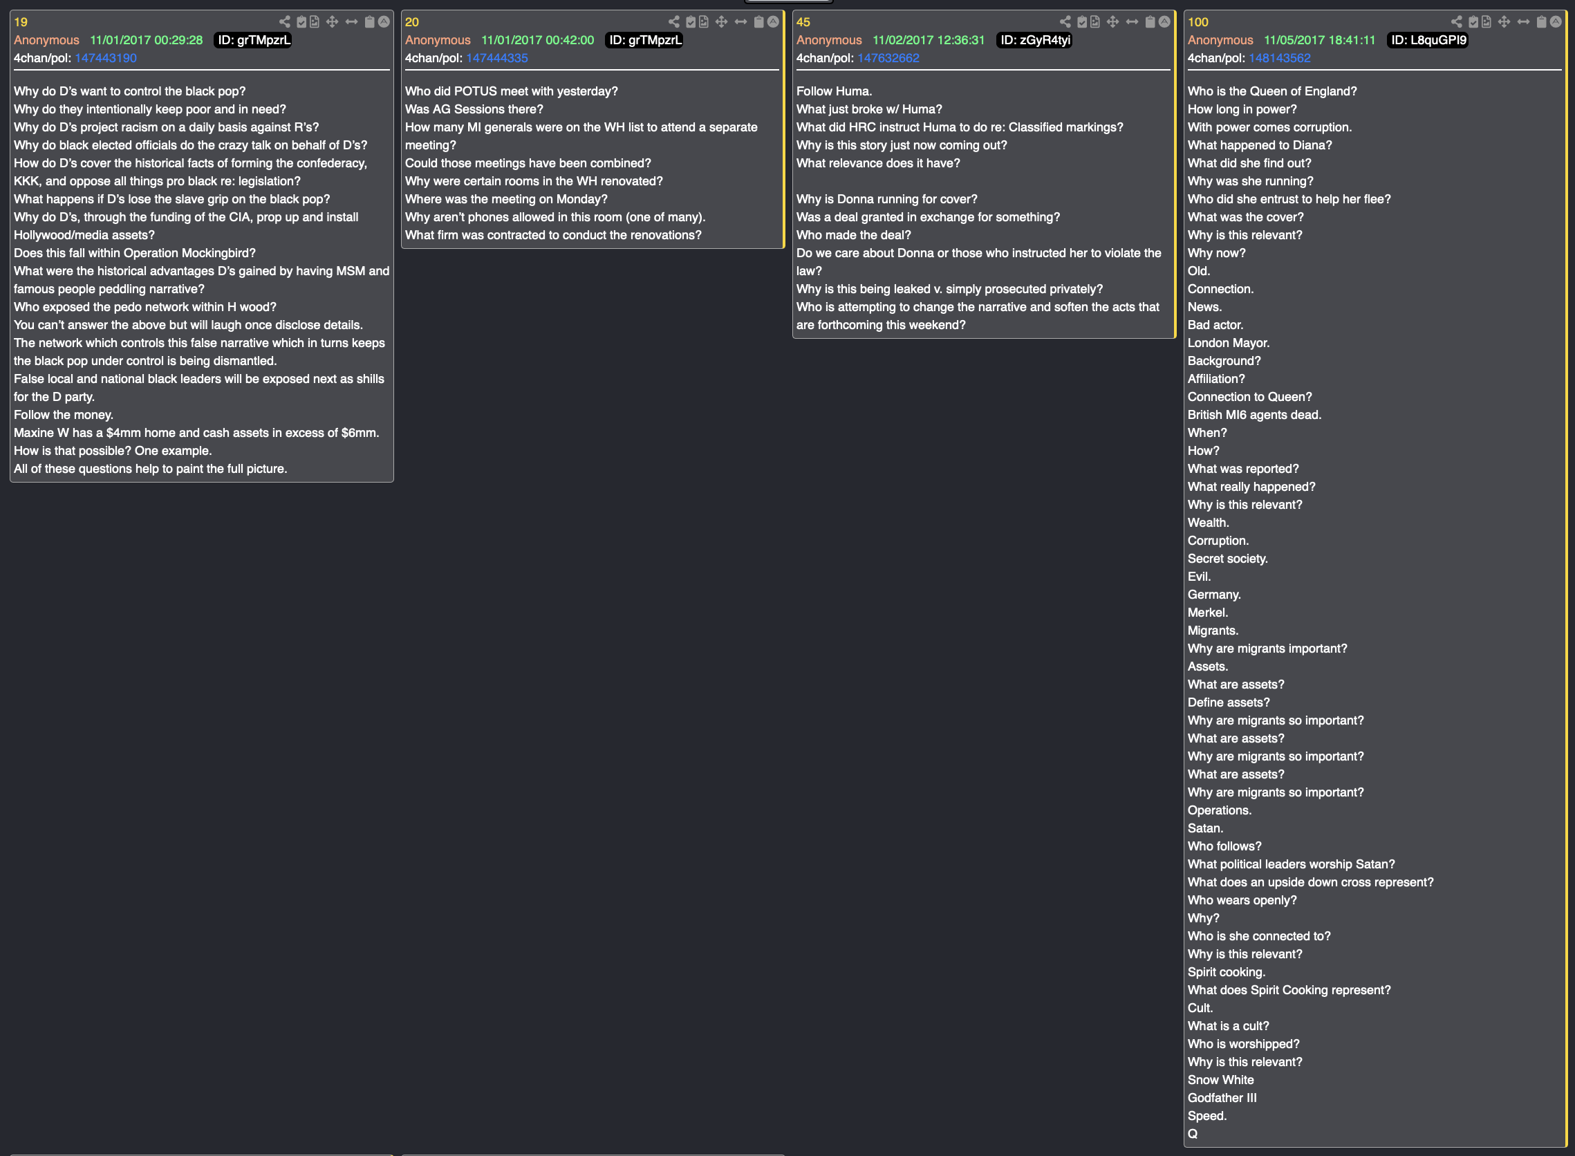Click the timestamp 11/02/2017 12:36:31
The image size is (1575, 1156).
[x=928, y=40]
